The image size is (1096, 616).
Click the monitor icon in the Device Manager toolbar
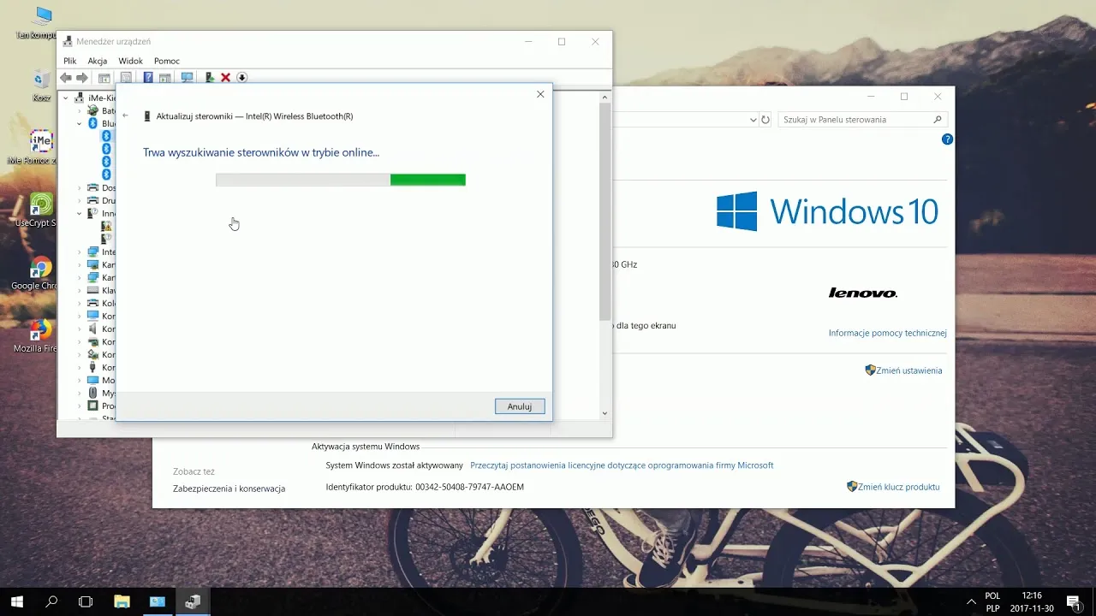pyautogui.click(x=186, y=77)
